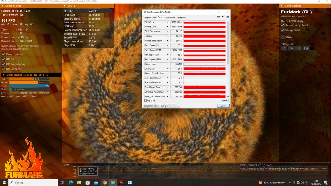The height and width of the screenshot is (186, 331).
Task: Open the GPU Load sensor dropdown
Action: [x=168, y=69]
